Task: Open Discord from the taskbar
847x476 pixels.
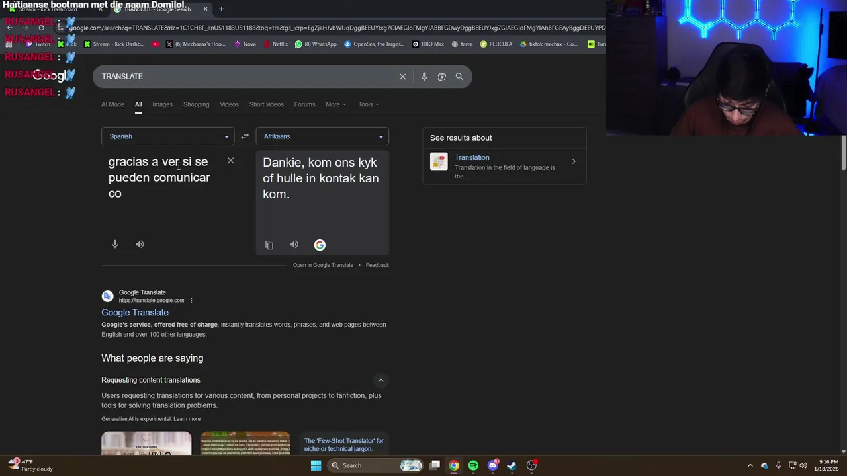Action: [492, 465]
